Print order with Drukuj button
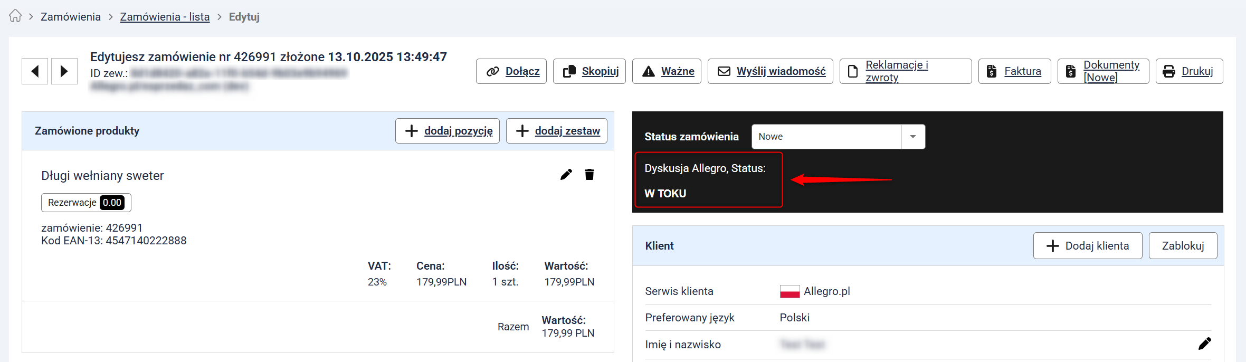The height and width of the screenshot is (362, 1246). click(1189, 71)
